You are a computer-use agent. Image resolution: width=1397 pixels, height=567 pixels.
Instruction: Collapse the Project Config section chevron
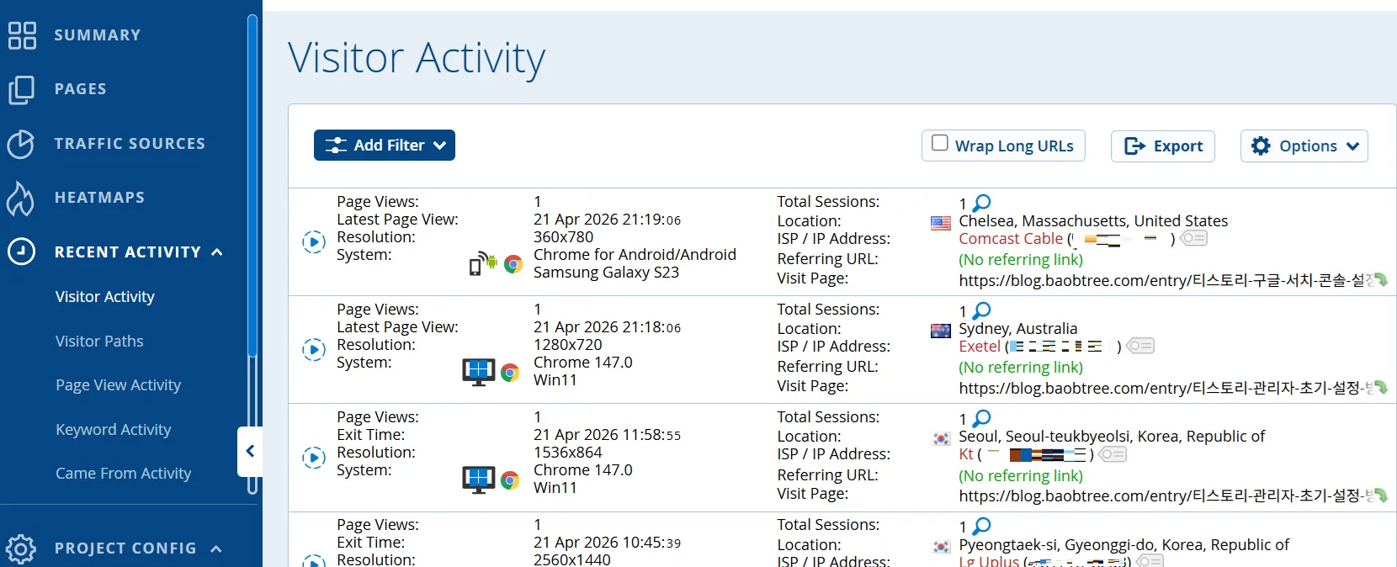coord(216,548)
